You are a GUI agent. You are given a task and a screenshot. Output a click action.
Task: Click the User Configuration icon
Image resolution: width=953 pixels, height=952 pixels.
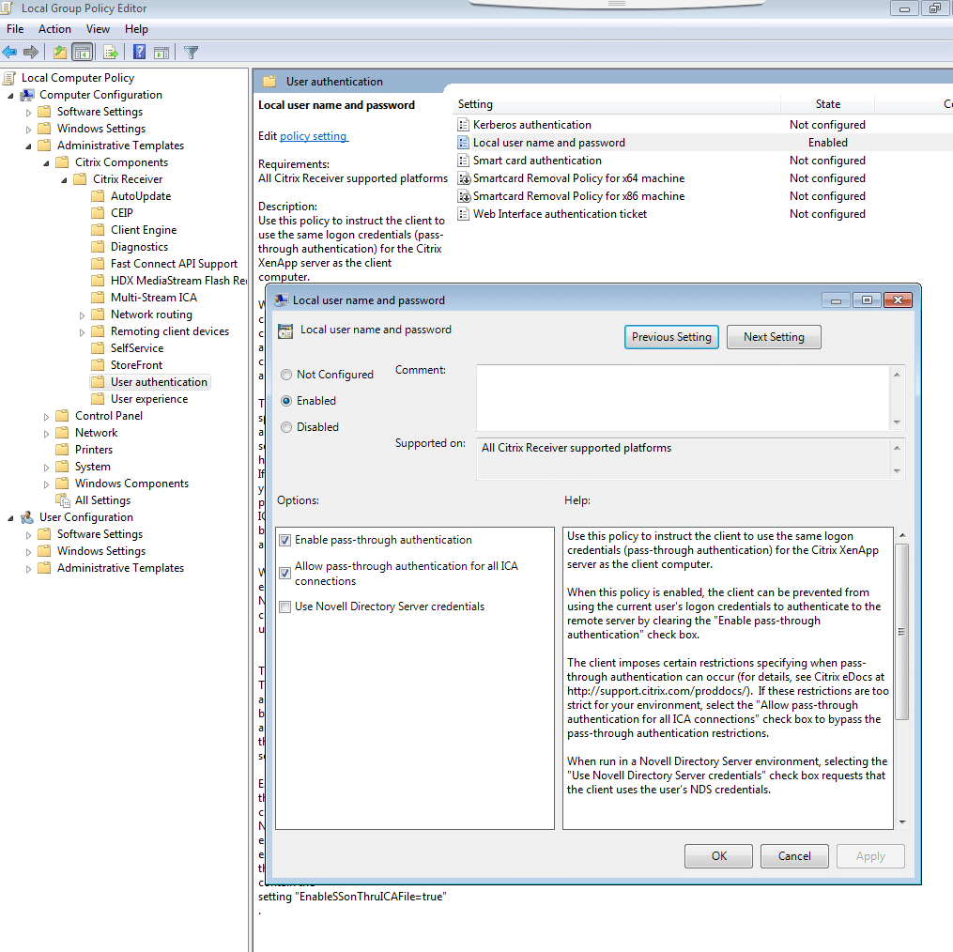point(26,517)
